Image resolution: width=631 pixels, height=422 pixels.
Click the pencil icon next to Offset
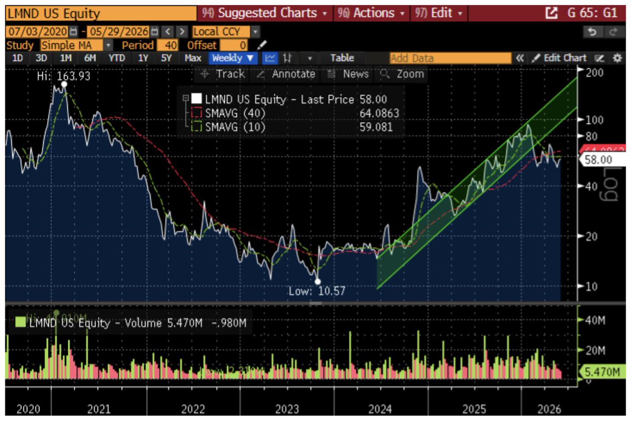pos(262,45)
